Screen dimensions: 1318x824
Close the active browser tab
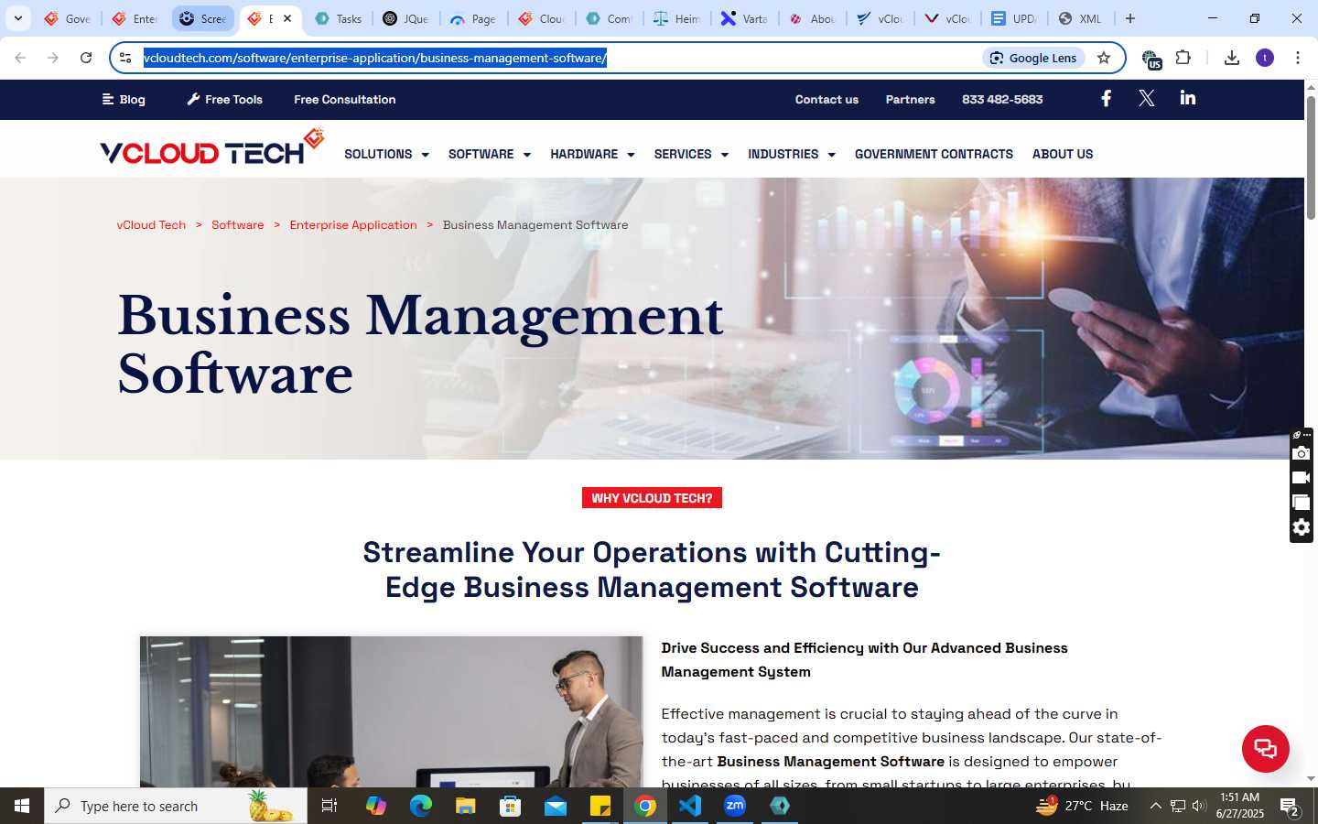tap(287, 18)
